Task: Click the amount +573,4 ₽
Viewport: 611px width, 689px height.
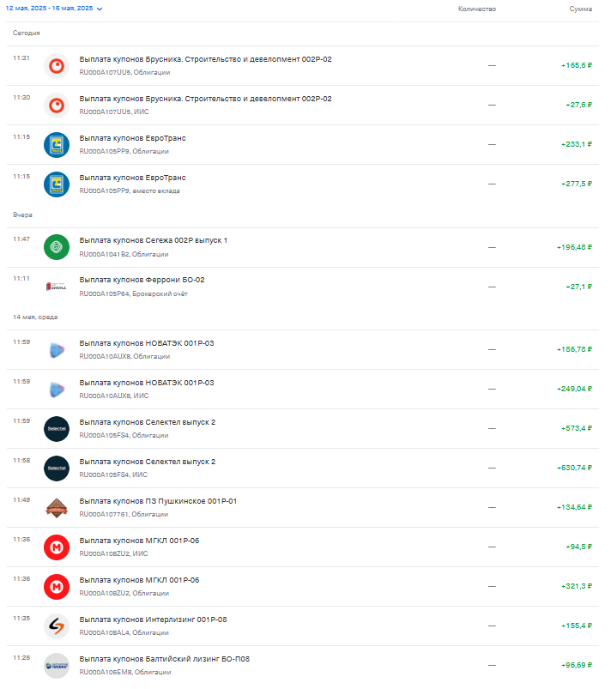Action: coord(577,428)
